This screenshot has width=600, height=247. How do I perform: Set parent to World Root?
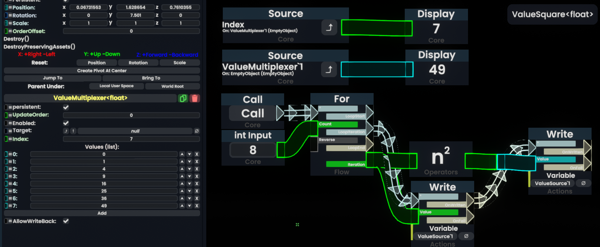coord(172,86)
